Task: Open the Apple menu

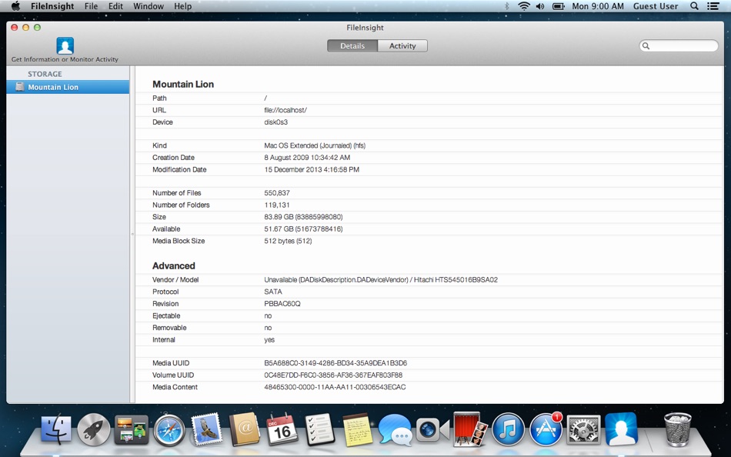Action: [x=15, y=6]
